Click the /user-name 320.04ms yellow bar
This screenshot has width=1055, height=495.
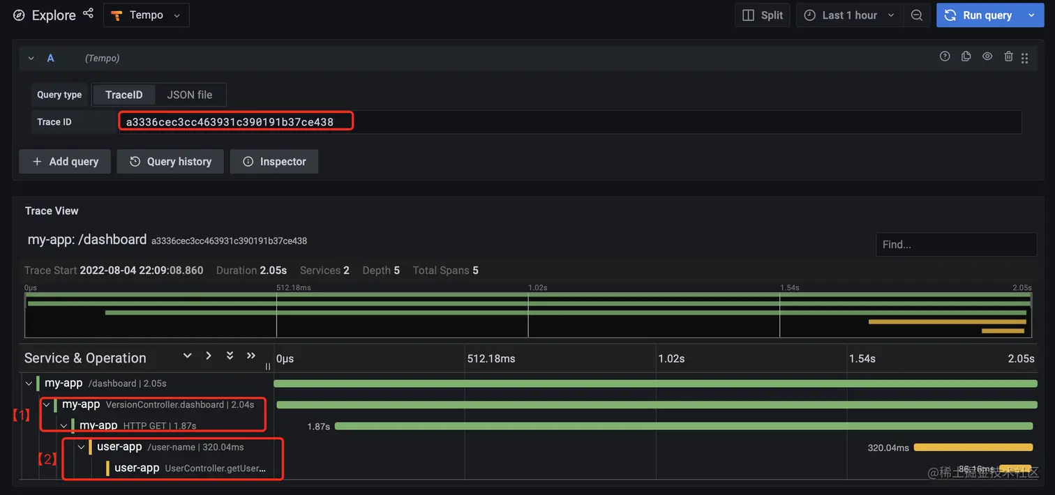pyautogui.click(x=973, y=448)
